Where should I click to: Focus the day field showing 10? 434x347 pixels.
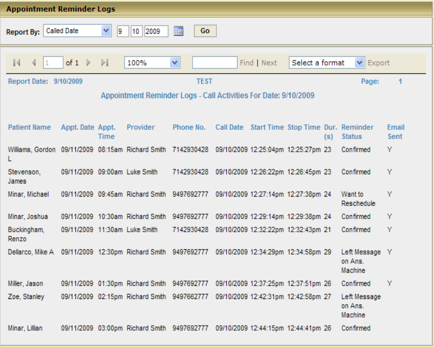click(137, 31)
